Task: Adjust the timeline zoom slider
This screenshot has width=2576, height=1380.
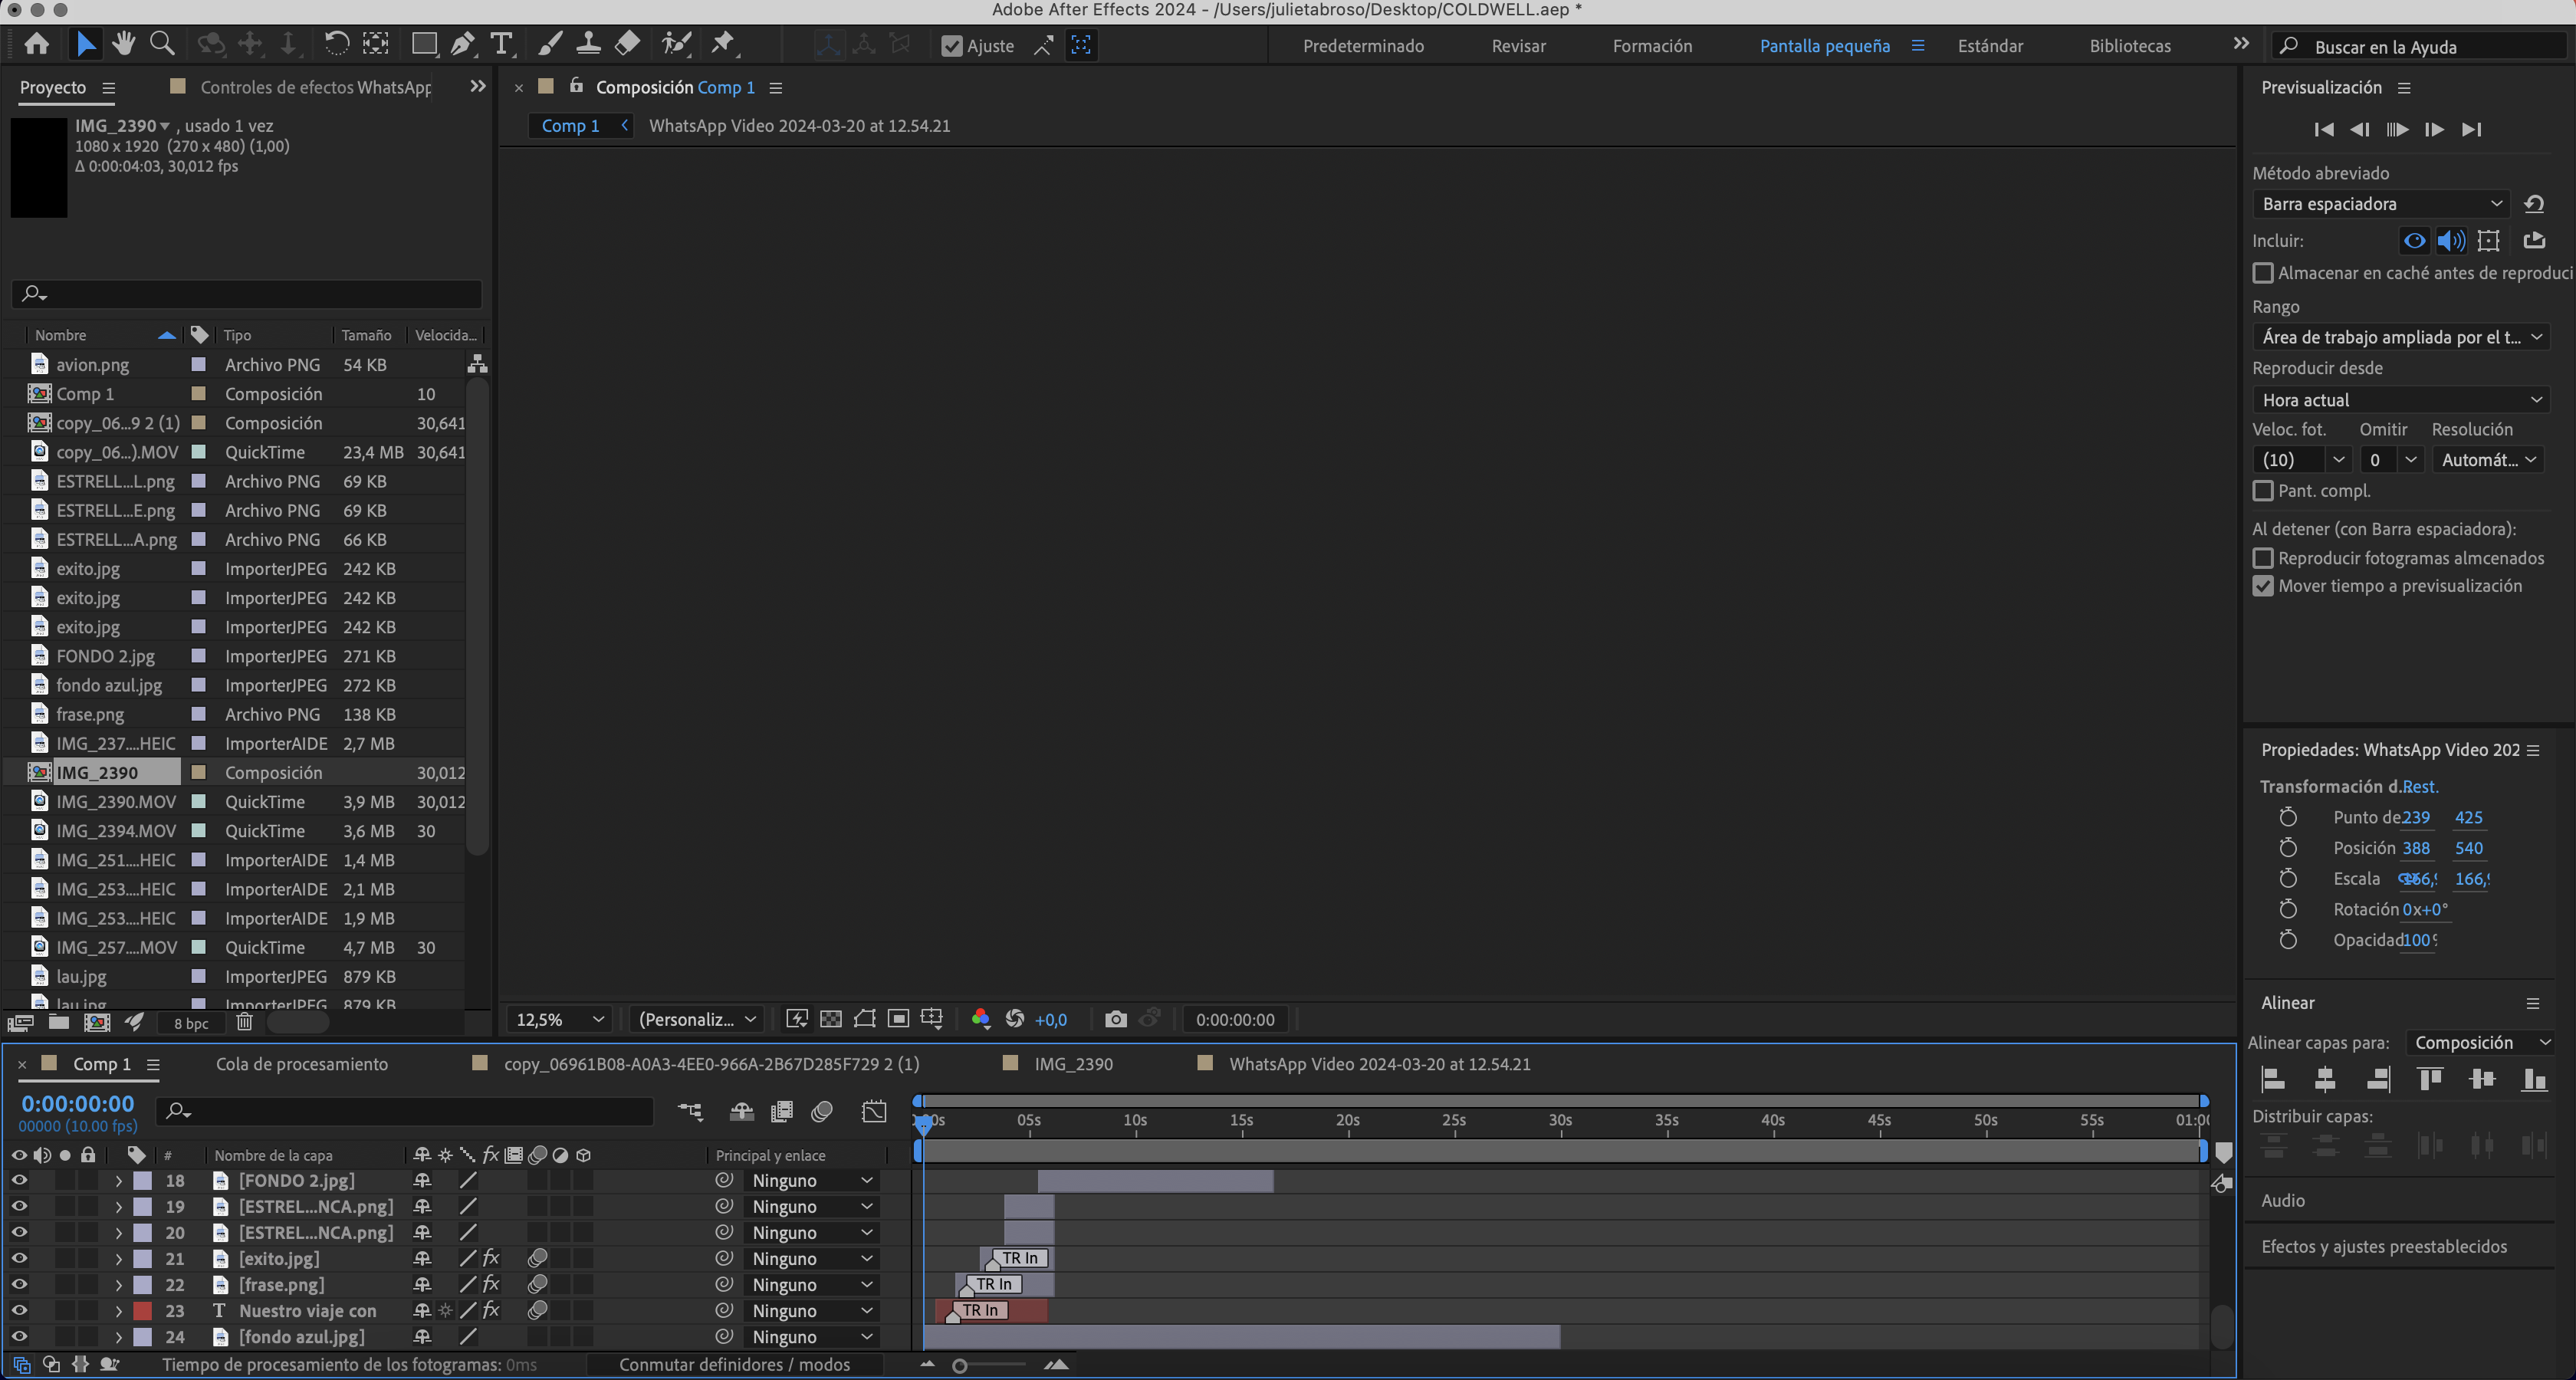Action: pos(960,1365)
